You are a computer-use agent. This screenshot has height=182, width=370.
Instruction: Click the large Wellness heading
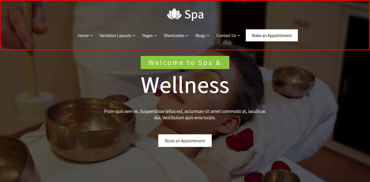pyautogui.click(x=185, y=85)
